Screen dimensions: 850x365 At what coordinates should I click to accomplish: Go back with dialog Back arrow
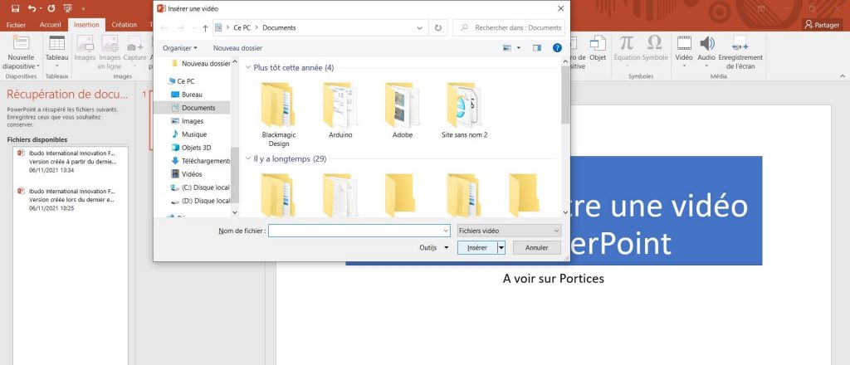[x=164, y=27]
